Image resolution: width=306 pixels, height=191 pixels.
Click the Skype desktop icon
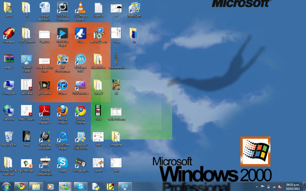click(x=62, y=163)
